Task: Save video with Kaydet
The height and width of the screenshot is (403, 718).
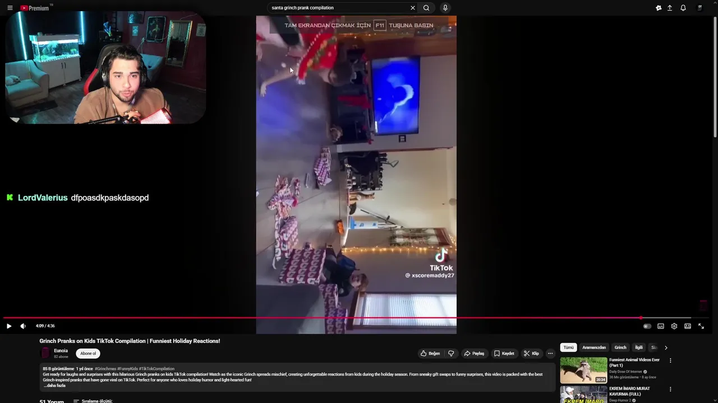Action: pos(504,353)
